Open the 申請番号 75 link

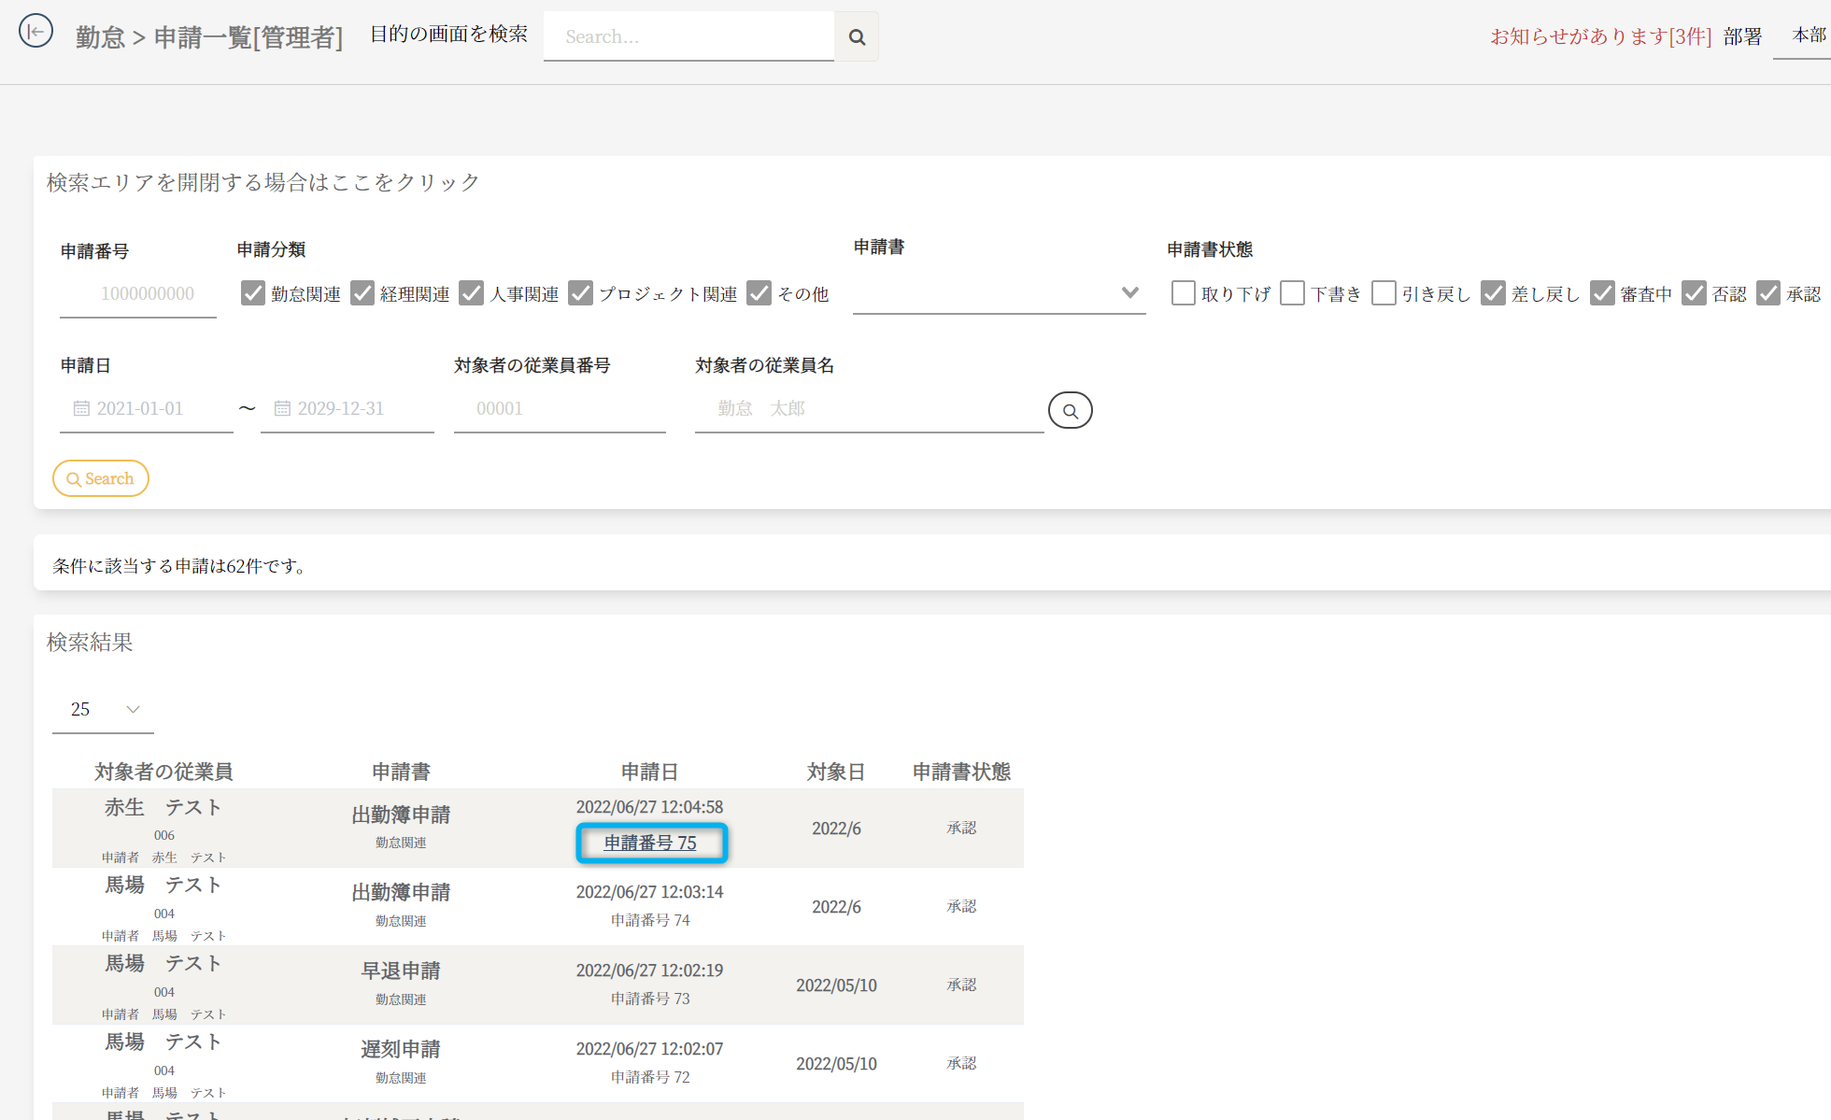point(650,843)
